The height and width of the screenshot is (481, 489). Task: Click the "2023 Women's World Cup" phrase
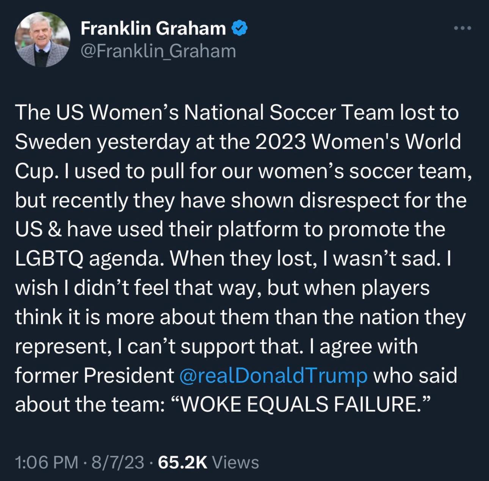click(x=358, y=142)
